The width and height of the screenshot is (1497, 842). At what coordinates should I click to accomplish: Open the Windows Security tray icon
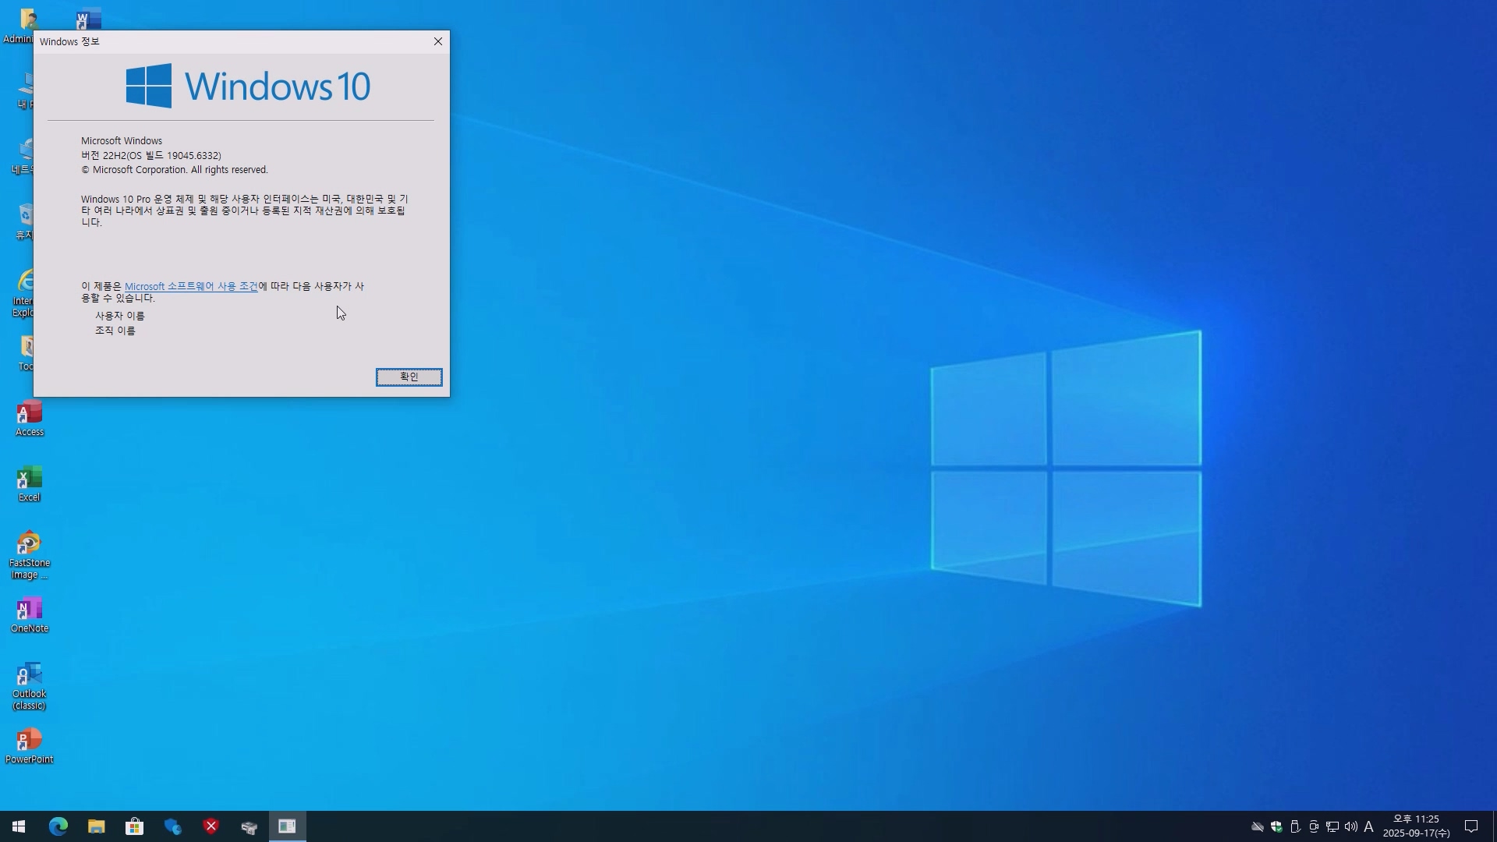(x=1276, y=826)
